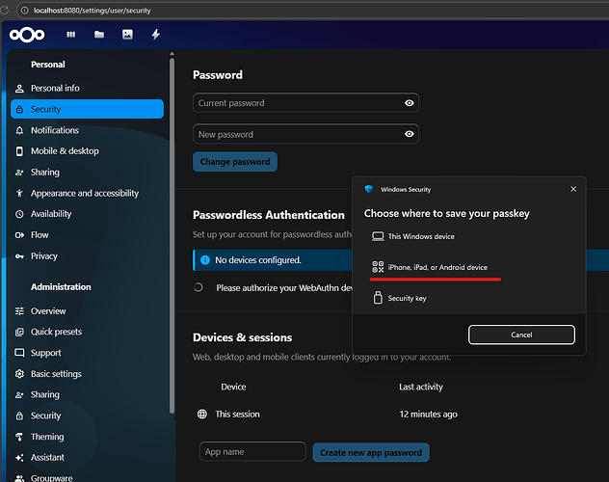
Task: Click Create new app password button
Action: [371, 452]
